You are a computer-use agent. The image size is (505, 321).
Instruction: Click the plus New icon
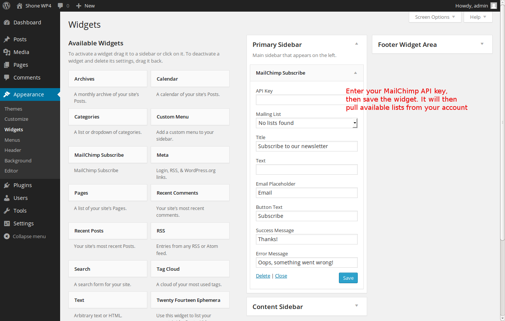click(x=79, y=6)
